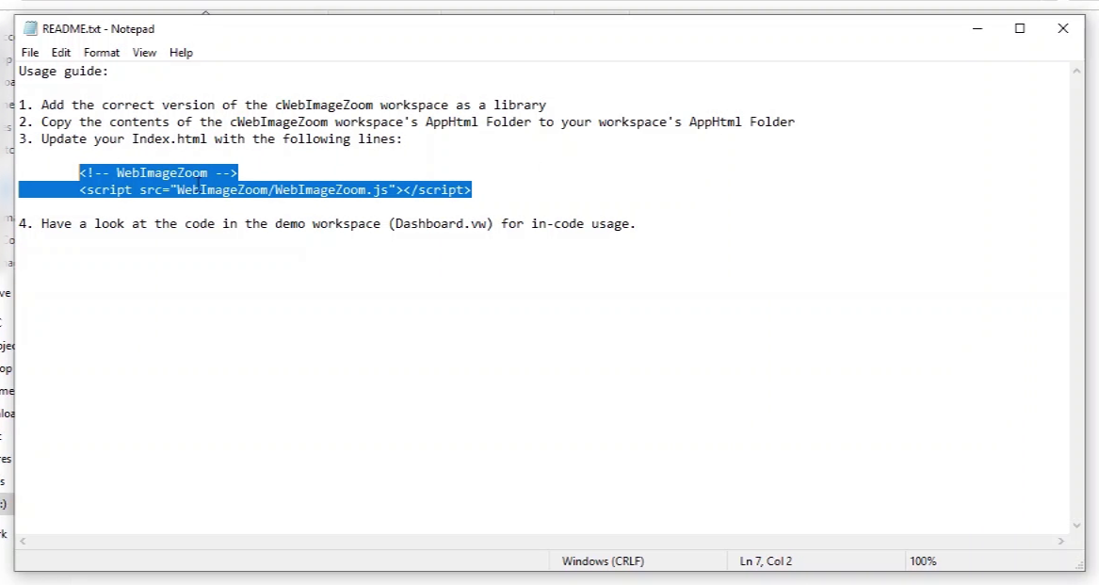
Task: Click the 100% zoom level in status bar
Action: click(x=923, y=561)
